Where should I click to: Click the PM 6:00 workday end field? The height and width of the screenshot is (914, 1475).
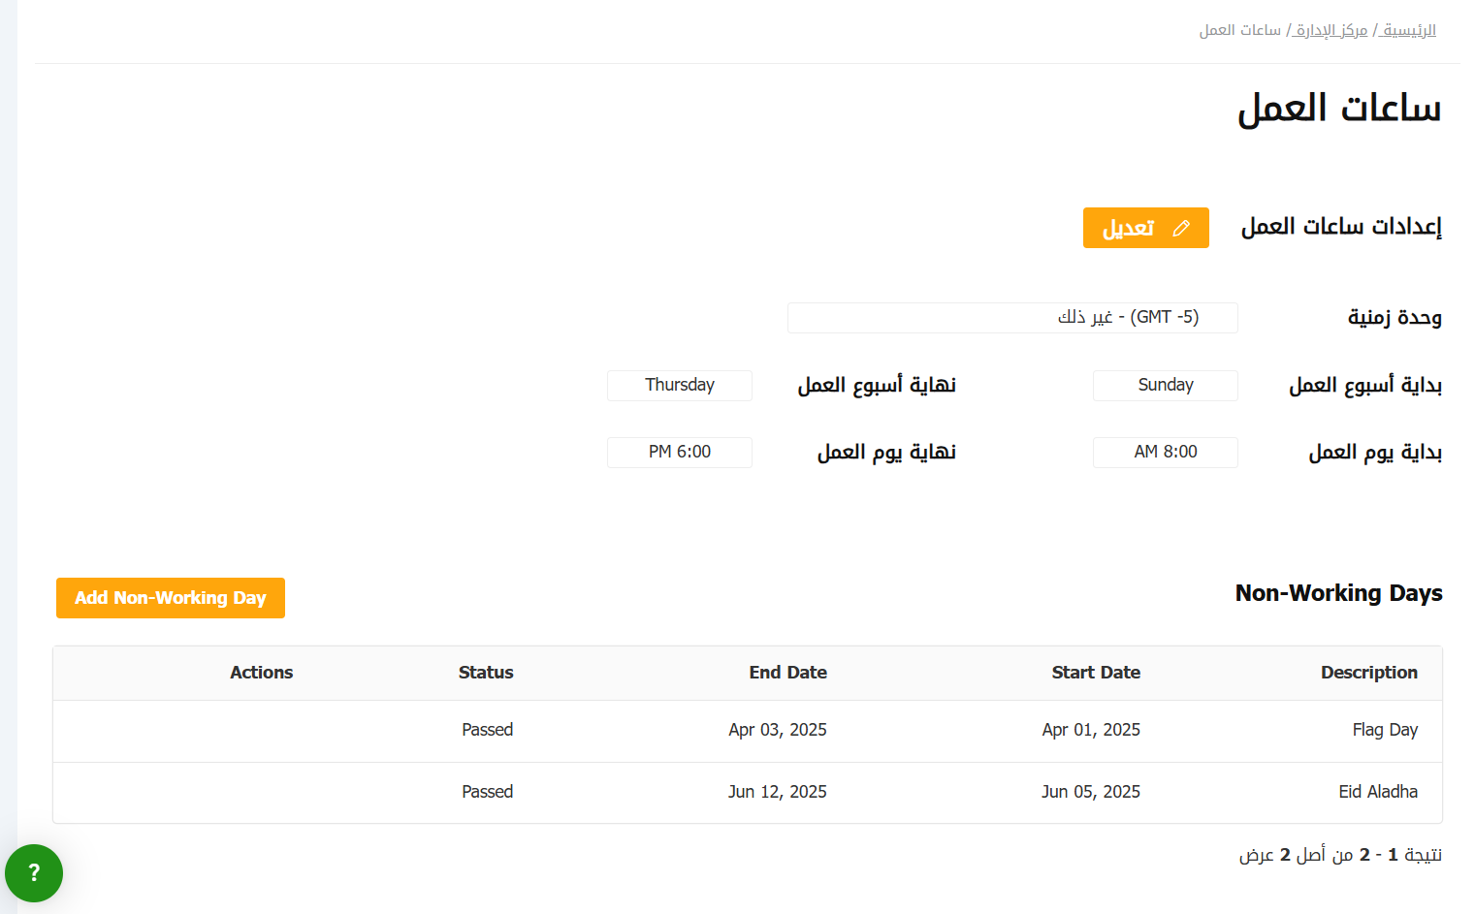click(x=679, y=453)
